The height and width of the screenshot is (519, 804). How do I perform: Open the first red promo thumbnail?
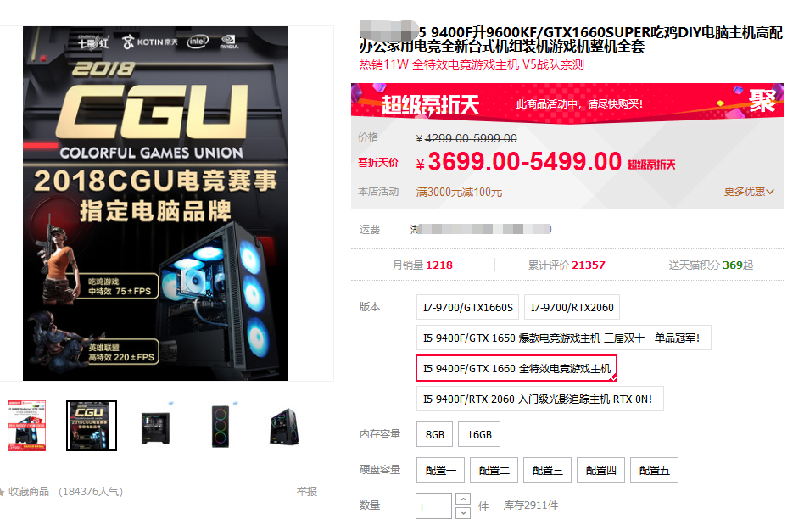[26, 426]
